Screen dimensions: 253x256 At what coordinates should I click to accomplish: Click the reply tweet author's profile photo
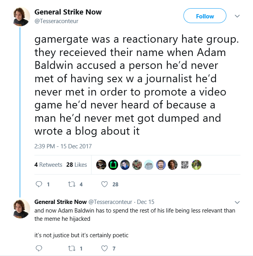point(20,209)
